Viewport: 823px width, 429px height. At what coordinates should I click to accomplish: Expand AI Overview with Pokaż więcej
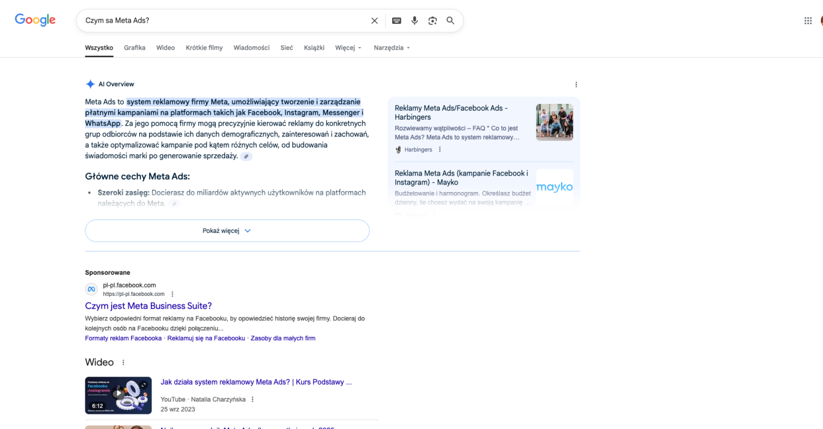[x=227, y=231]
